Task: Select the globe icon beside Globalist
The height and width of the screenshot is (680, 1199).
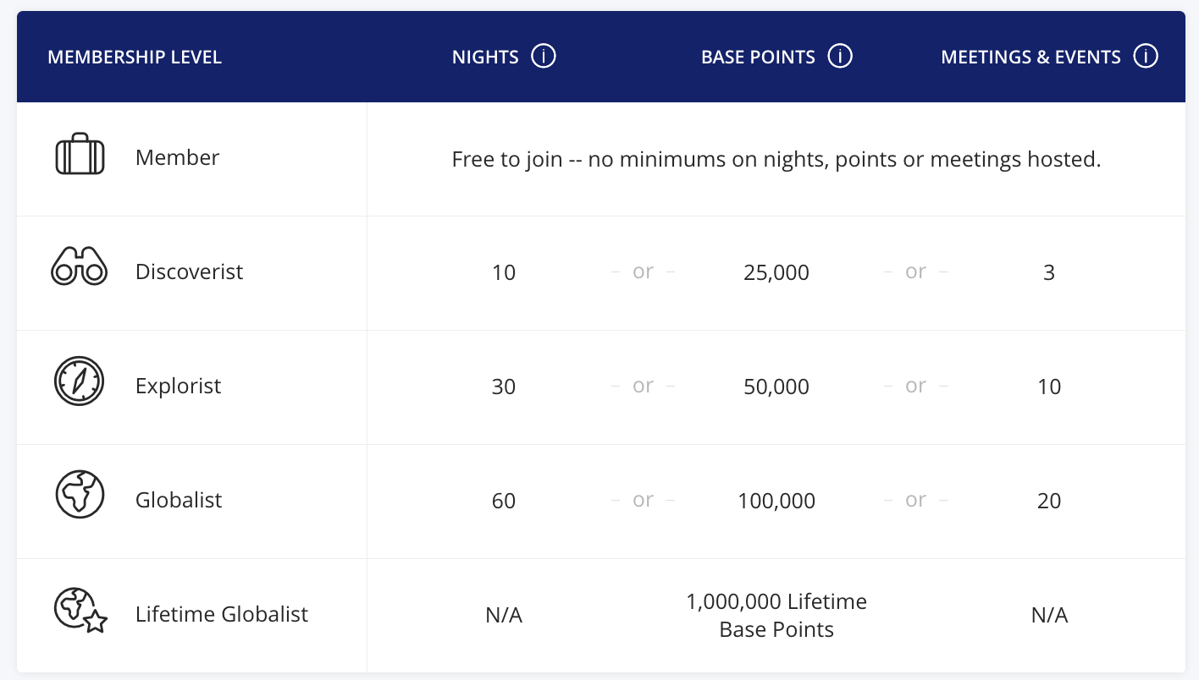Action: click(x=79, y=495)
